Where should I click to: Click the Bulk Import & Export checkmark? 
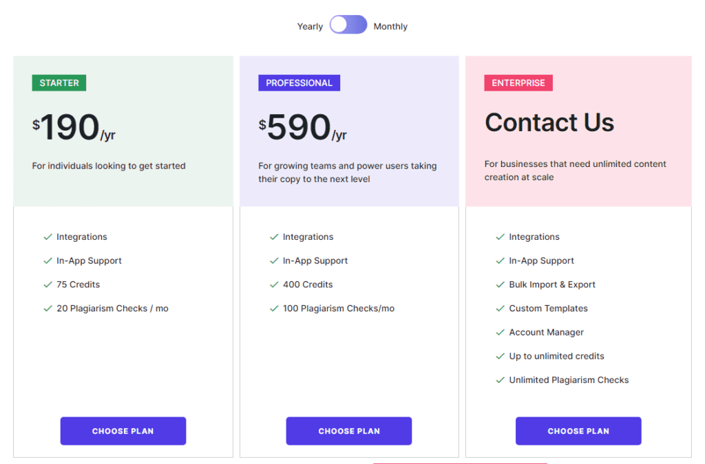coord(501,285)
